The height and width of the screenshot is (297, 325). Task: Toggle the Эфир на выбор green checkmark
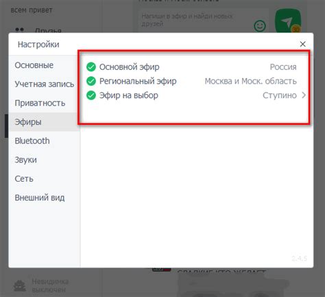[x=91, y=95]
